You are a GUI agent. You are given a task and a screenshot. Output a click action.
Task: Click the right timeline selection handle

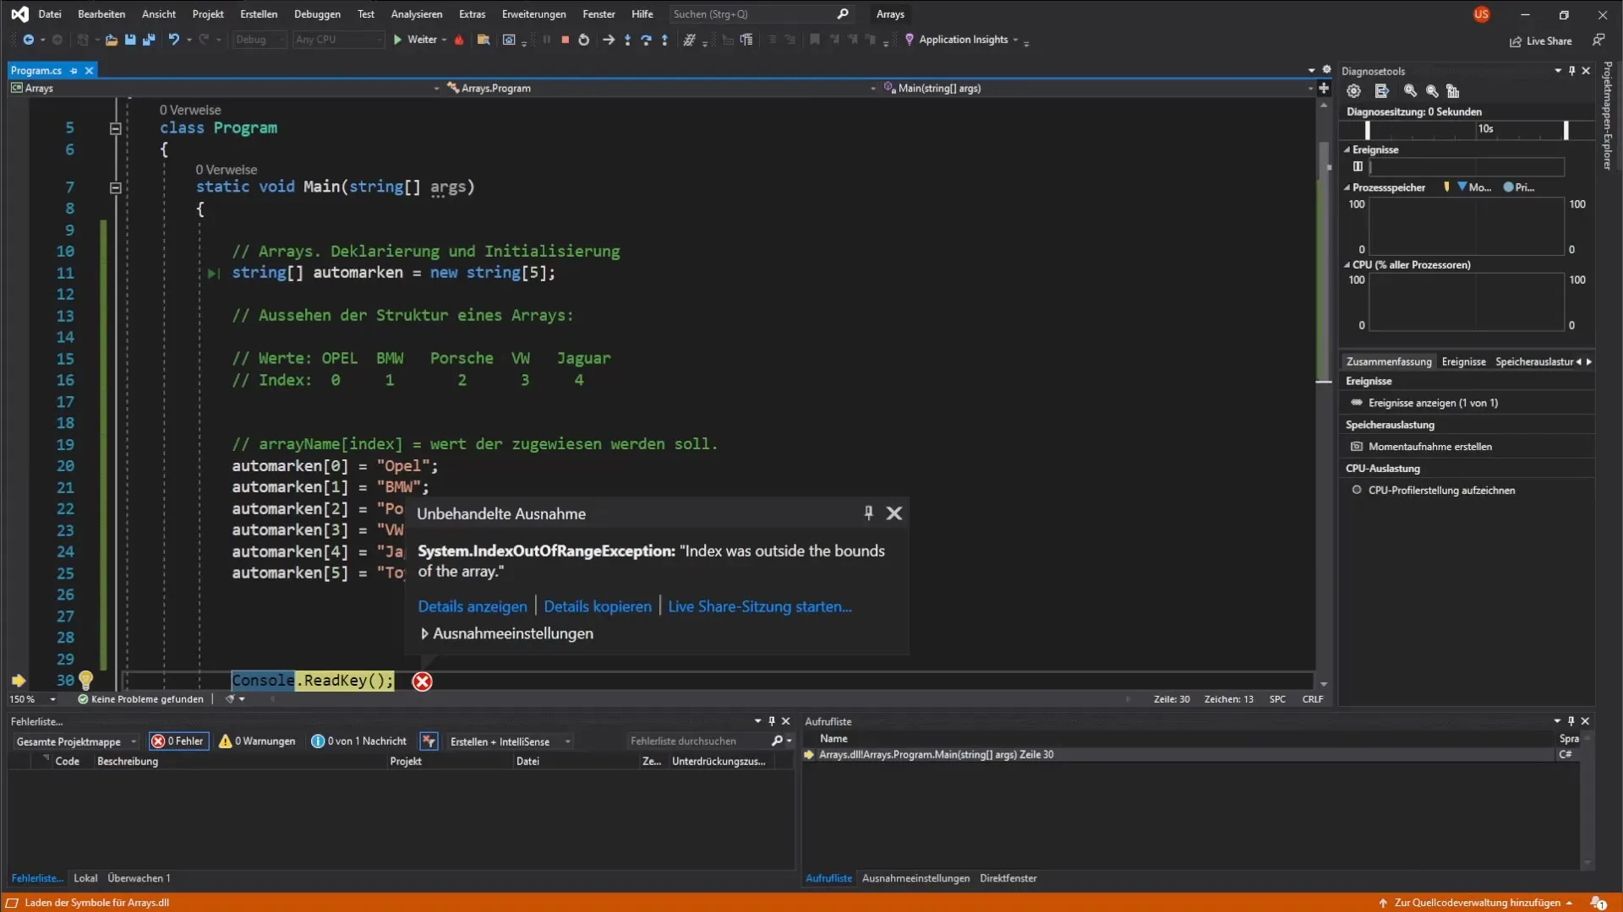(x=1566, y=130)
